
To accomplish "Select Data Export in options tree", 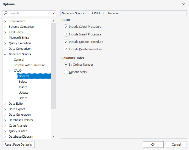I will coord(17,109).
